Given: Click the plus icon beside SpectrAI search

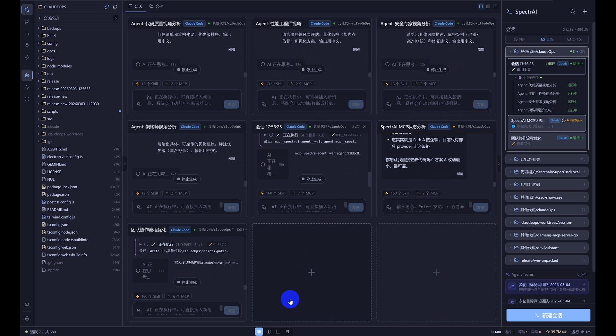Looking at the screenshot, I should [x=585, y=12].
